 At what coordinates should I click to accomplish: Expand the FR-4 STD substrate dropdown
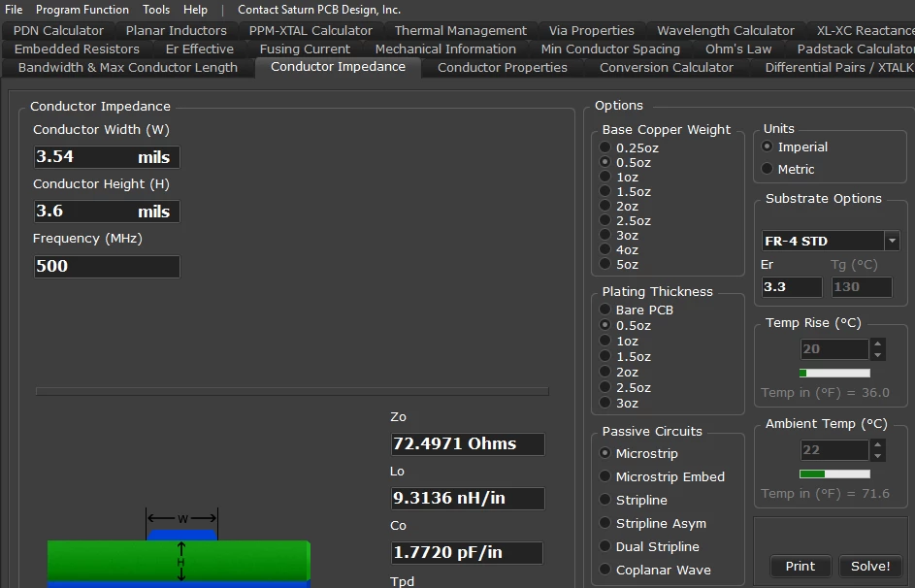(893, 241)
